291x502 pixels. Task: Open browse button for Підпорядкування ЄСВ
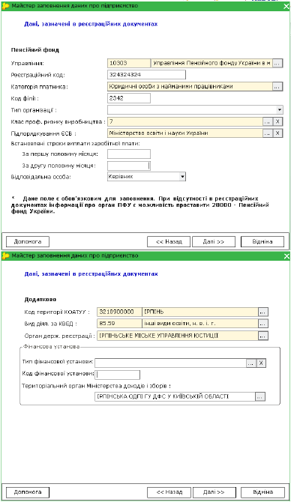[x=268, y=133]
